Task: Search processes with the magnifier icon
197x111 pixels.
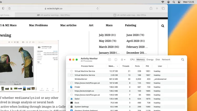Action: click(183, 60)
